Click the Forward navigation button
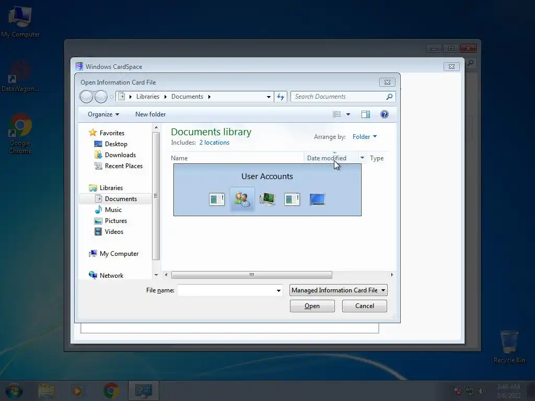 click(101, 97)
